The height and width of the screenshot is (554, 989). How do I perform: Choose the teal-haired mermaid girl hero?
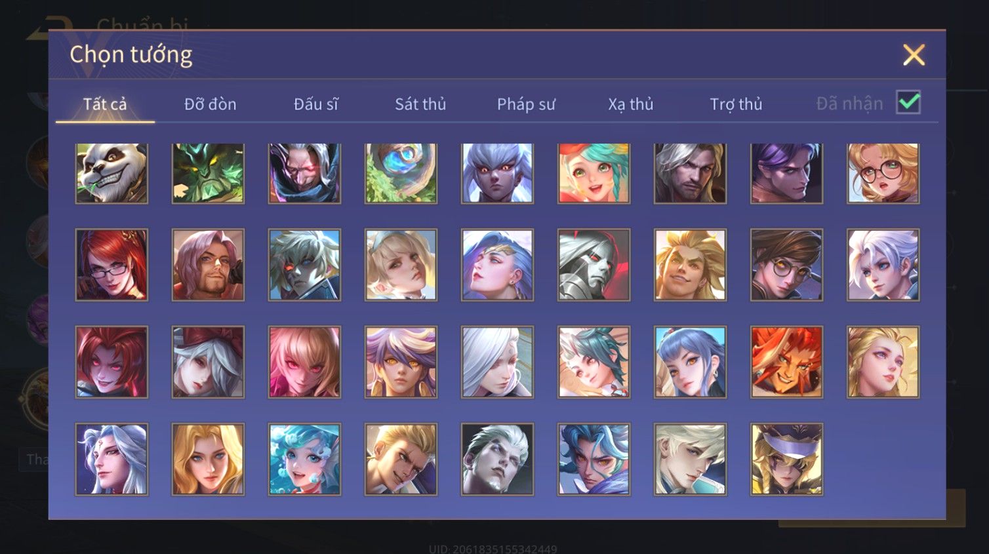tap(304, 459)
